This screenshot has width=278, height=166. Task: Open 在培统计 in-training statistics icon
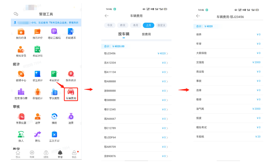point(38,92)
